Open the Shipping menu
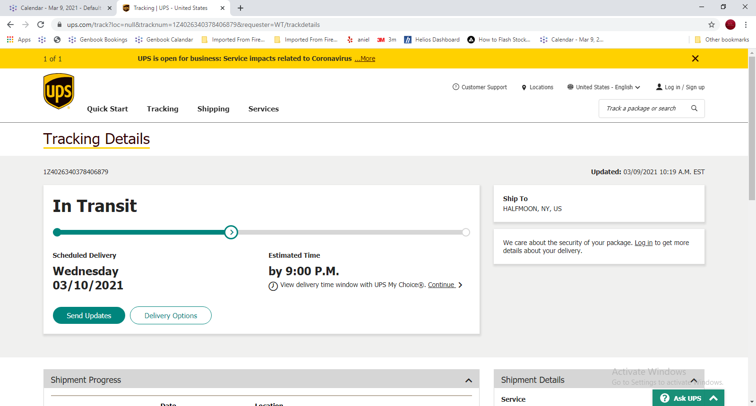Screen dimensions: 756x406 (x=214, y=109)
